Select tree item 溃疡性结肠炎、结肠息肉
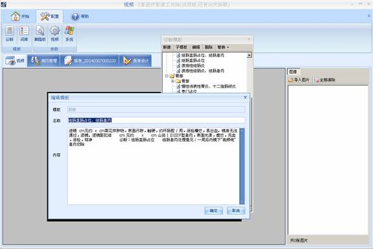Viewport: 373px width, 249px height. pyautogui.click(x=200, y=70)
